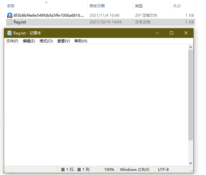This screenshot has width=206, height=175.
Task: Click the 100% zoom status entry
Action: tap(109, 170)
